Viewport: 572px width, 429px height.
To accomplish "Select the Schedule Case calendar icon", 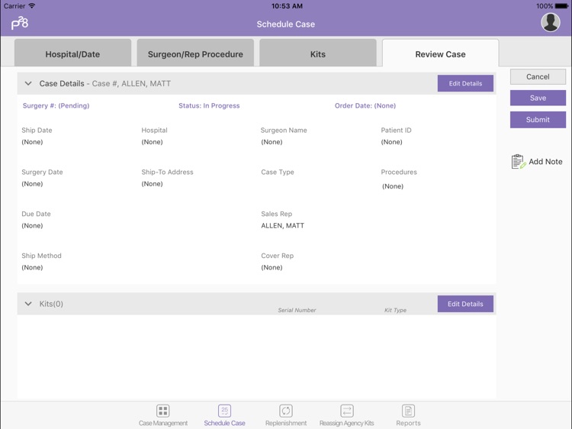I will [224, 411].
